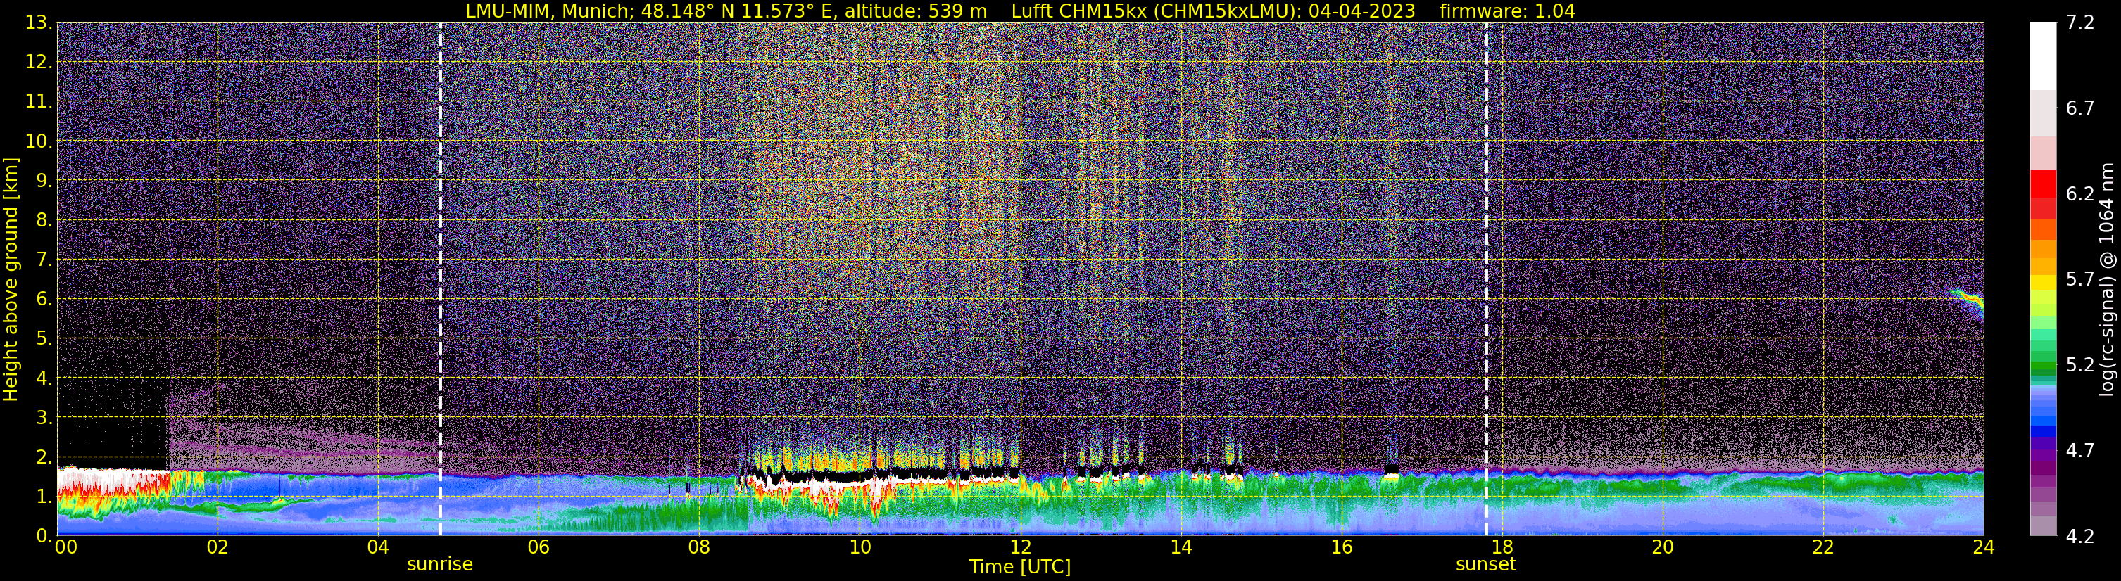
Task: Click the '9.' height tick label
Action: 43,180
